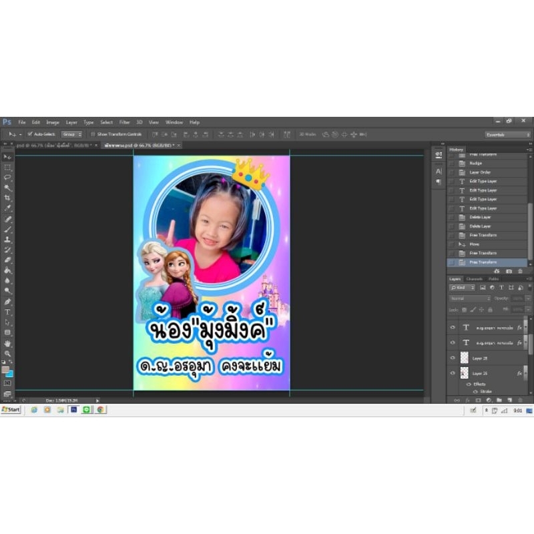Viewport: 534px width, 534px height.
Task: Click the Windows Start button
Action: click(x=11, y=410)
